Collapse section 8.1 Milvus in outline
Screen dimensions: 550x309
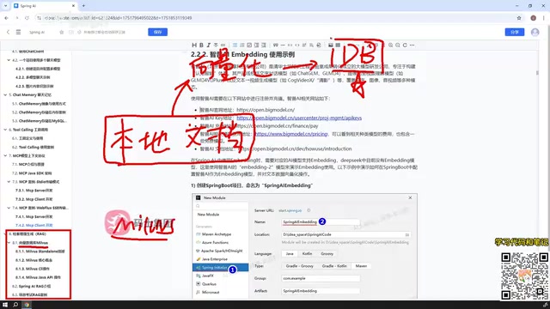click(9, 242)
